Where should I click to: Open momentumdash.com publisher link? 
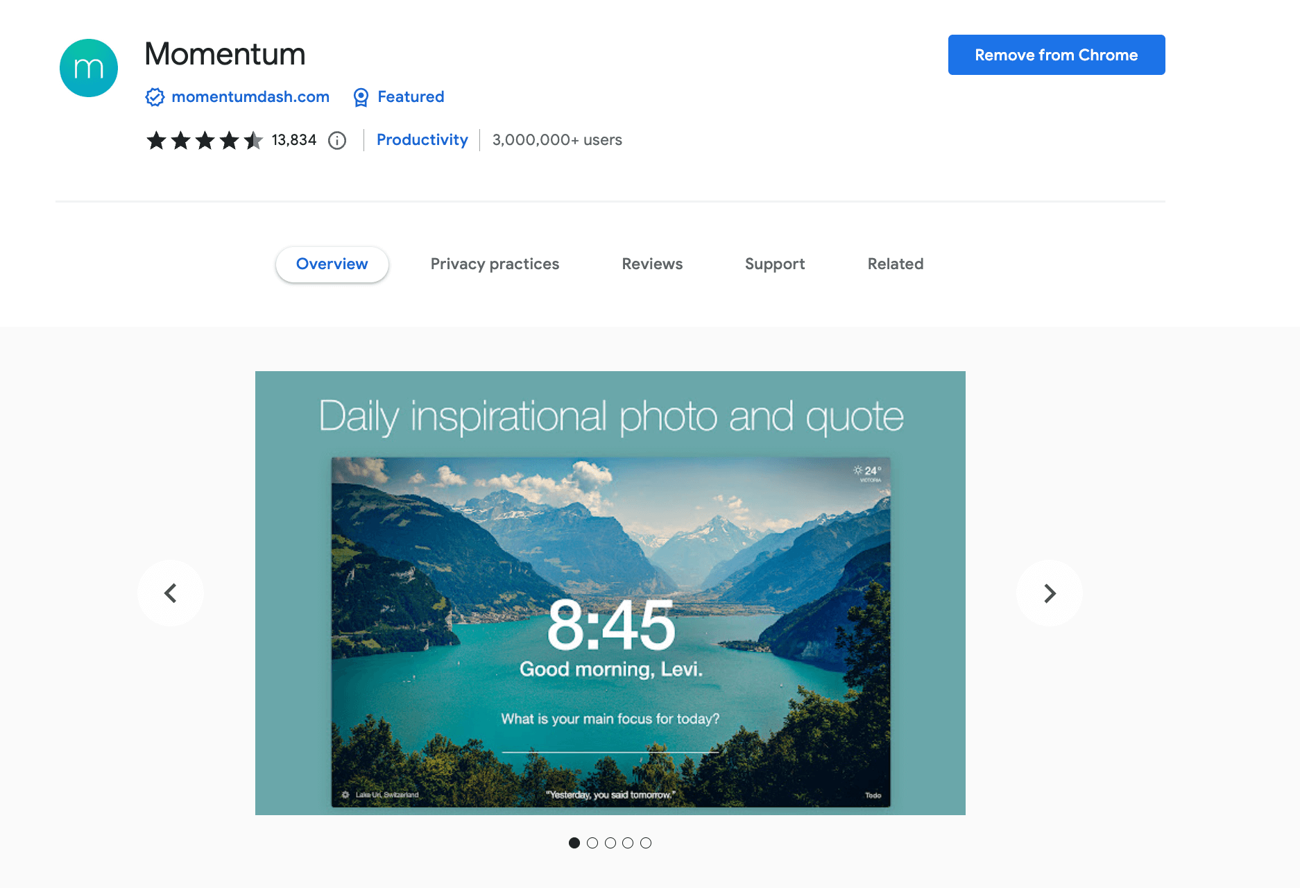coord(250,97)
